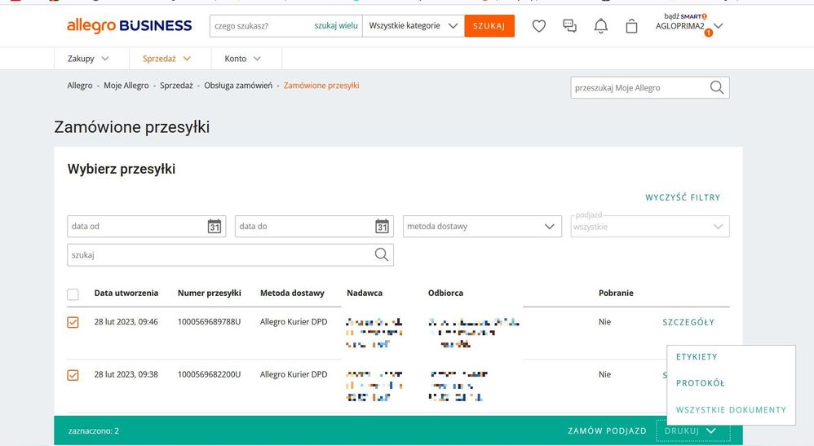Uncheck shipment 1000569689788U checkbox
Viewport: 814px width, 446px height.
tap(73, 322)
